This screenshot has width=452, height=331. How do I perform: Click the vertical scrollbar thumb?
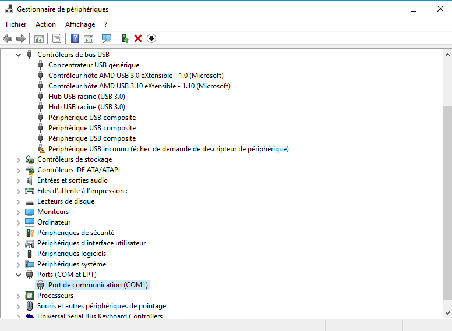[447, 203]
